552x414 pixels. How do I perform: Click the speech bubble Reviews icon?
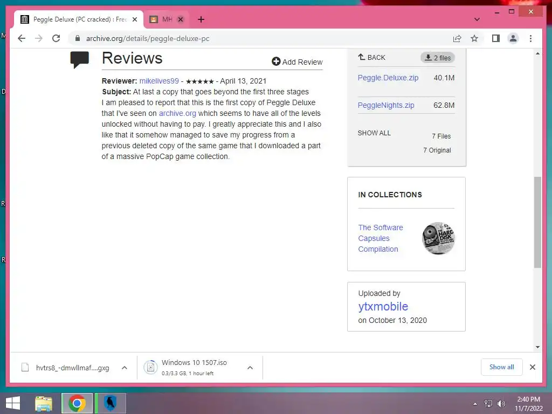click(80, 59)
